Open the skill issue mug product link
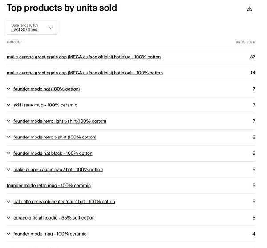The width and height of the screenshot is (267, 248). click(45, 105)
